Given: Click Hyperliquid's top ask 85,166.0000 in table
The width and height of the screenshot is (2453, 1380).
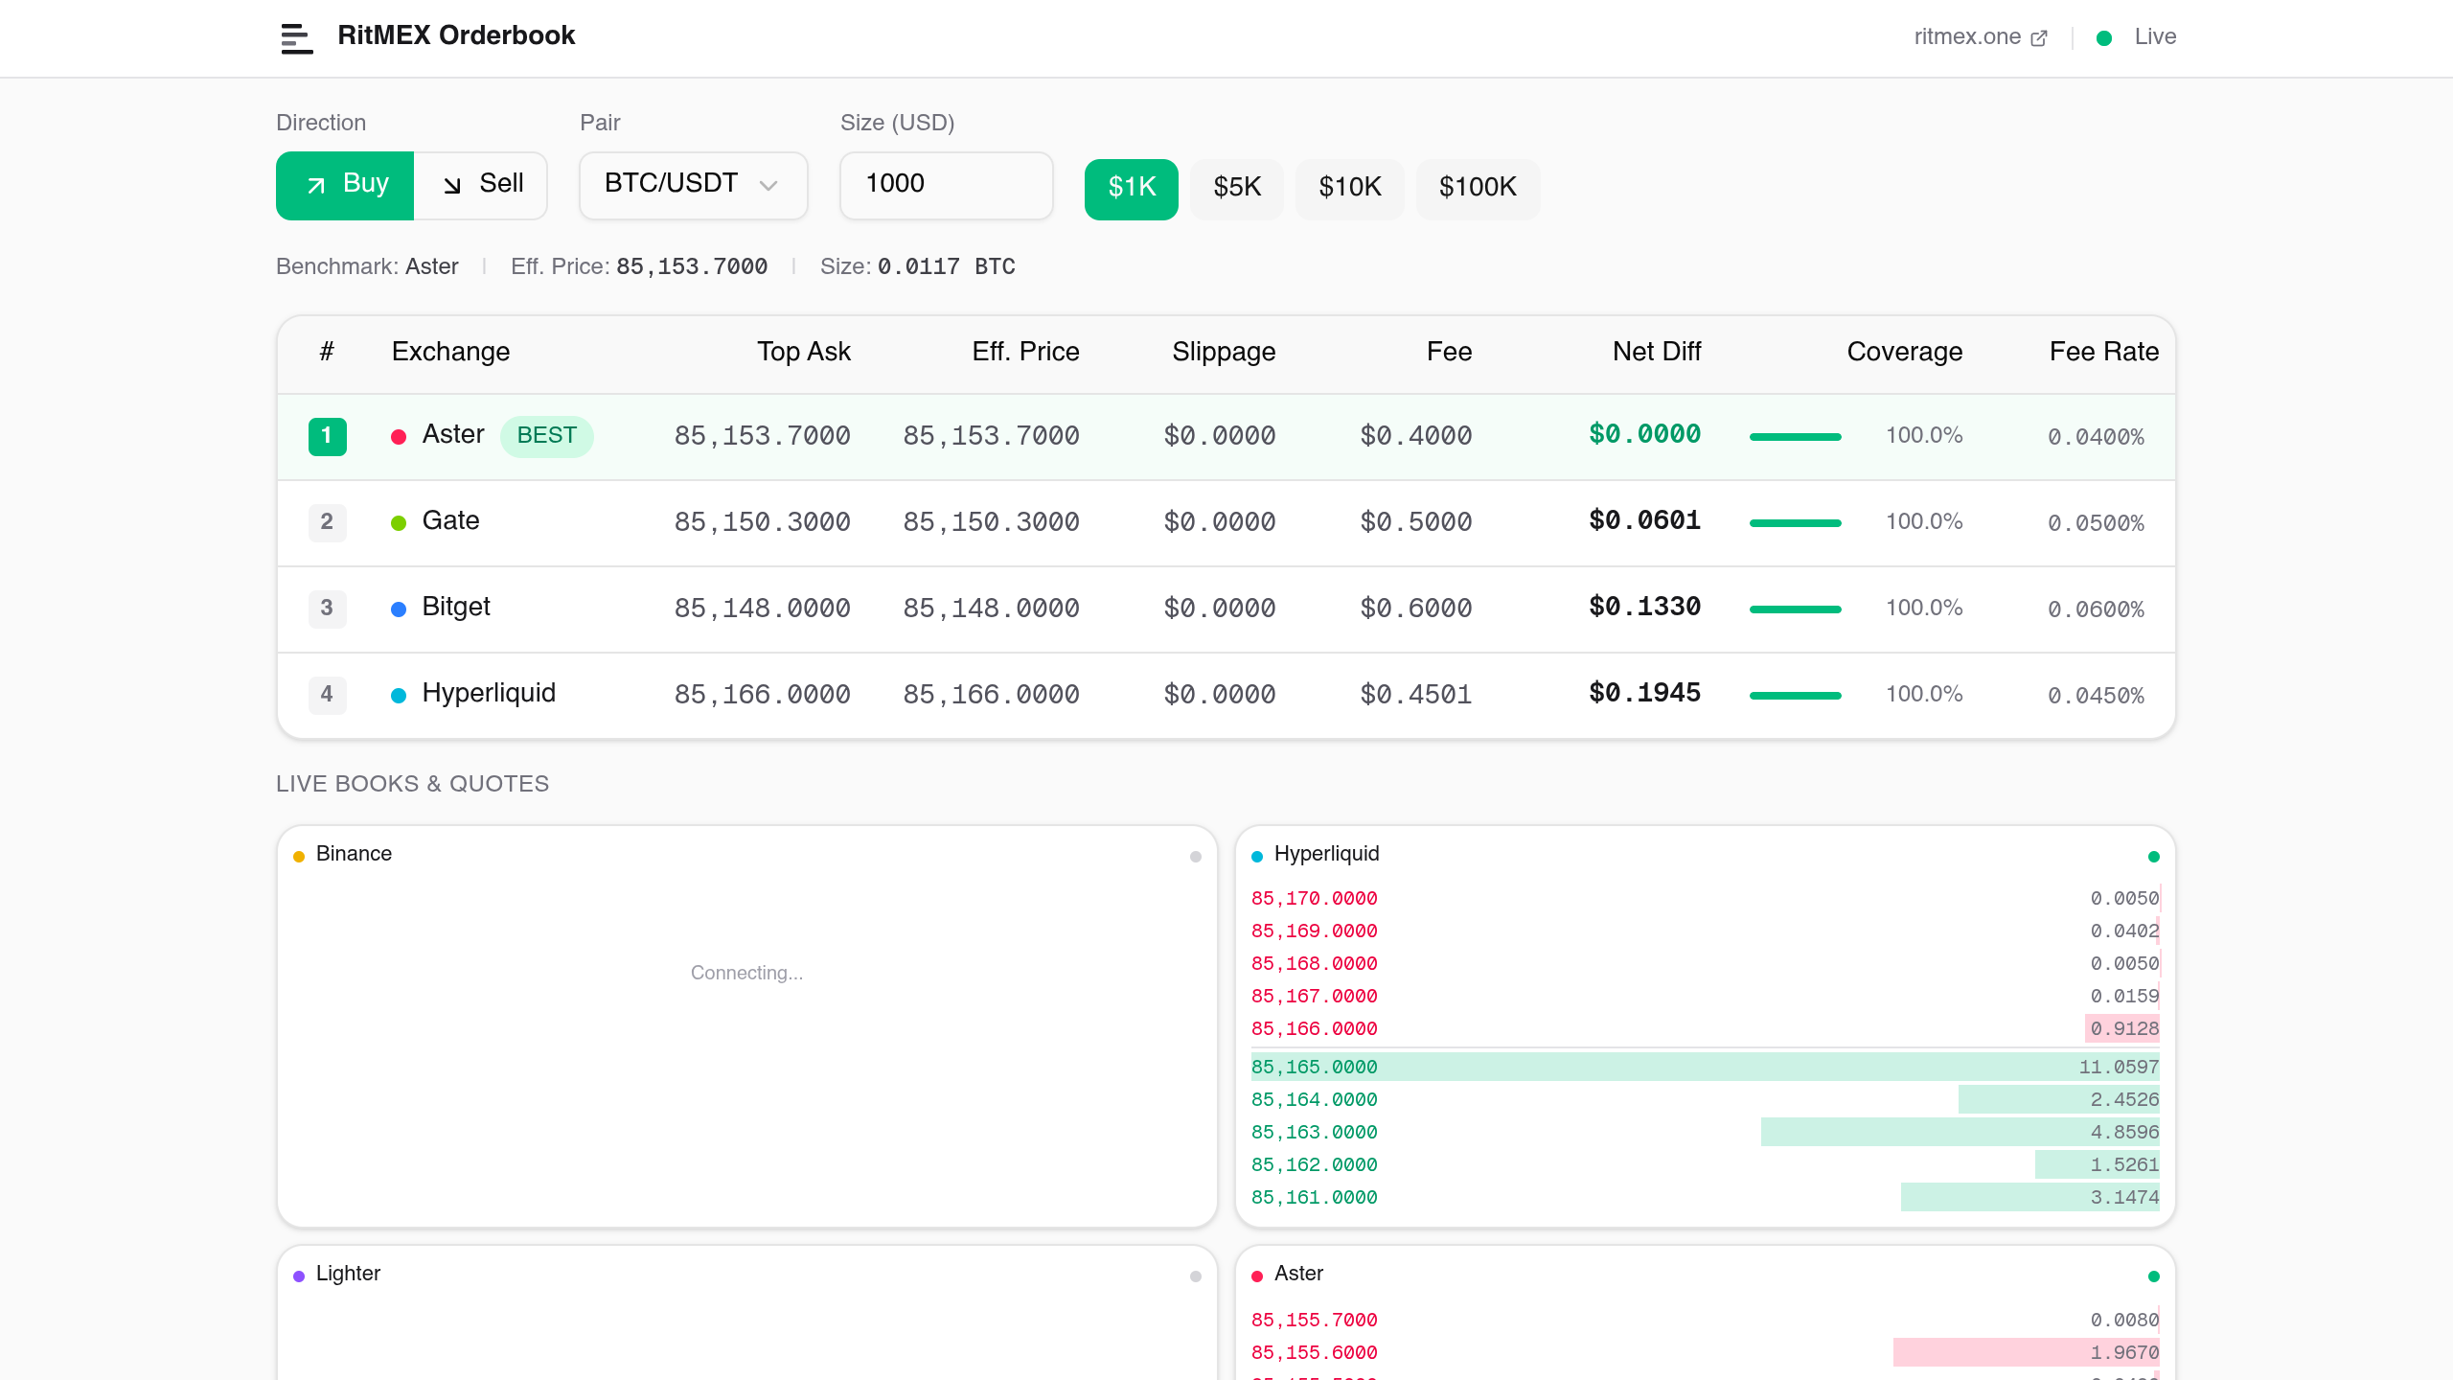Looking at the screenshot, I should [763, 695].
